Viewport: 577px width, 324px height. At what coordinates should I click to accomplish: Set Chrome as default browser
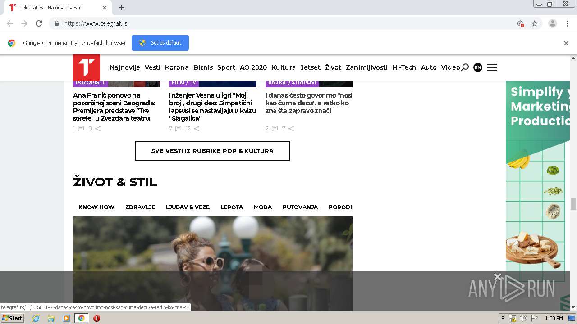(160, 43)
